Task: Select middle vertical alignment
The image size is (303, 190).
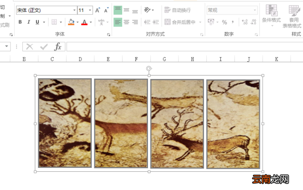Action: (x=127, y=10)
